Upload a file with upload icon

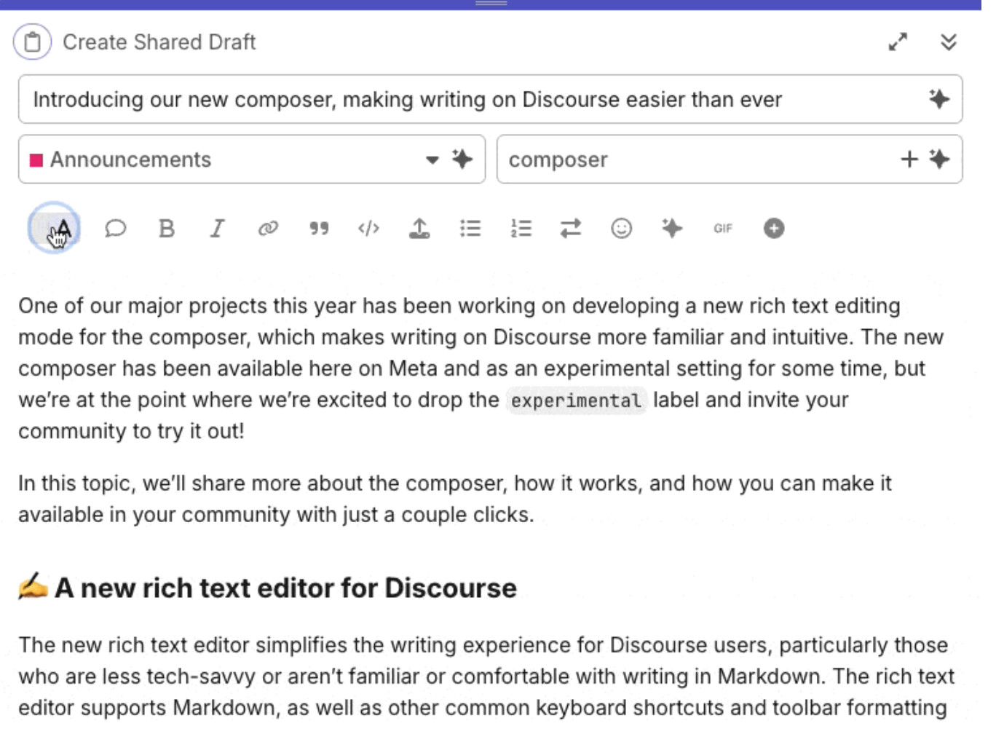pos(419,229)
